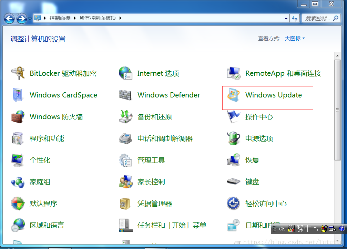Open recent pages dropdown beside Forward button

[x=30, y=19]
